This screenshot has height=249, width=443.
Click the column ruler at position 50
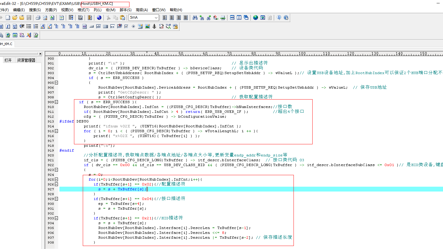tap(181, 54)
